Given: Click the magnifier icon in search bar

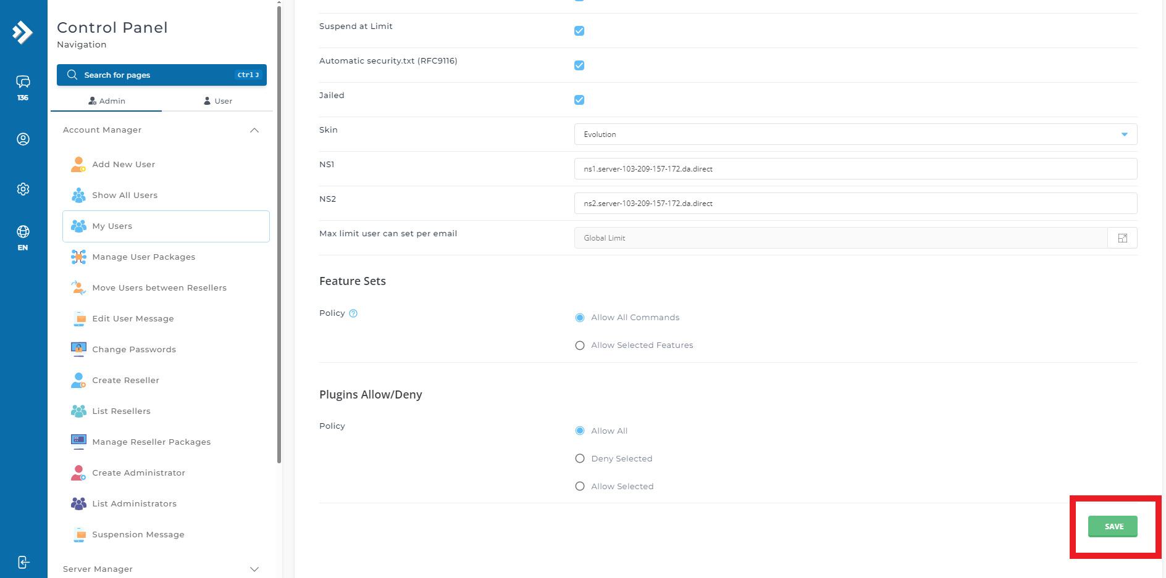Looking at the screenshot, I should (72, 75).
